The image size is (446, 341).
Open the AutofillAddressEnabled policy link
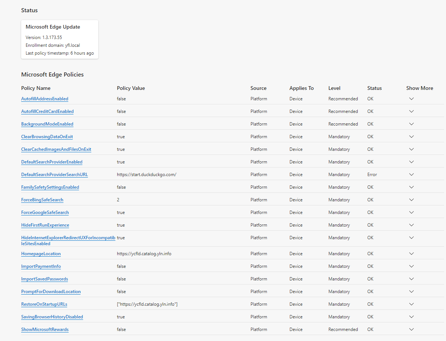click(x=45, y=99)
